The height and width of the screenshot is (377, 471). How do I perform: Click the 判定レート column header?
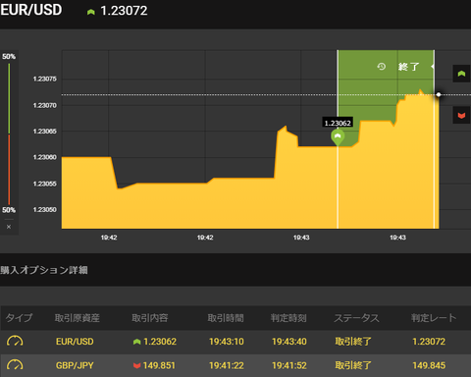tap(434, 317)
